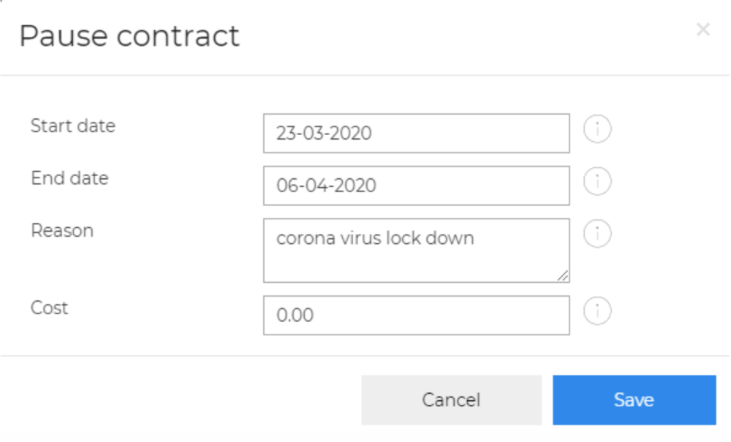This screenshot has width=731, height=442.
Task: Show help via the Cost info icon
Action: 597,310
